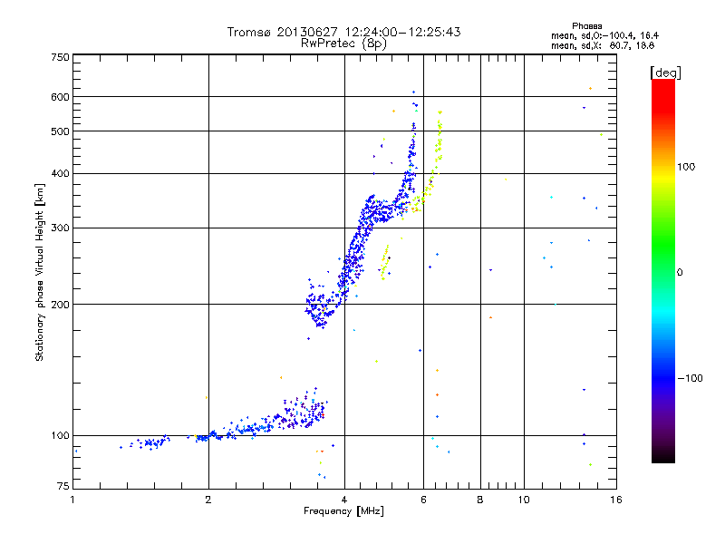
Task: Click colorbar tick label '100'
Action: 686,167
